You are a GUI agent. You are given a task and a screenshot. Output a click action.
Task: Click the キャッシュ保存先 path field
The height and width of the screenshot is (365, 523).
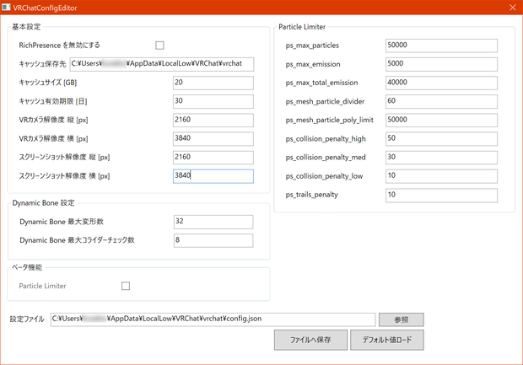tap(162, 64)
